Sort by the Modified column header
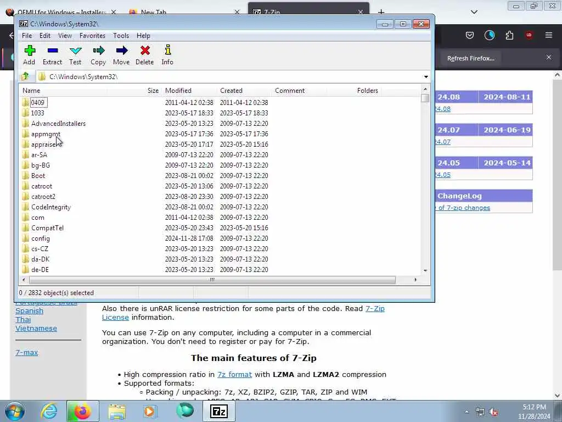Viewport: 562px width, 422px height. (189, 91)
